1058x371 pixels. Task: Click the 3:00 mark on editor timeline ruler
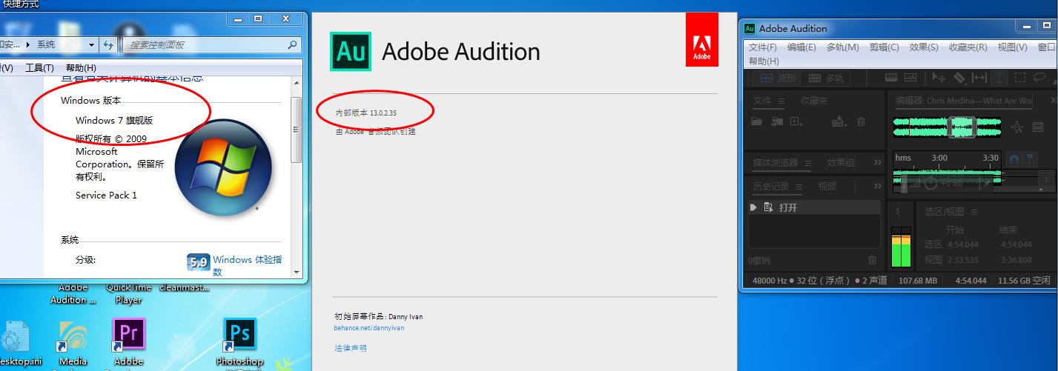point(939,158)
